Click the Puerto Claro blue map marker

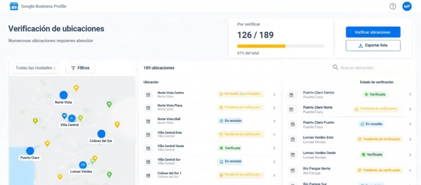coord(30,151)
